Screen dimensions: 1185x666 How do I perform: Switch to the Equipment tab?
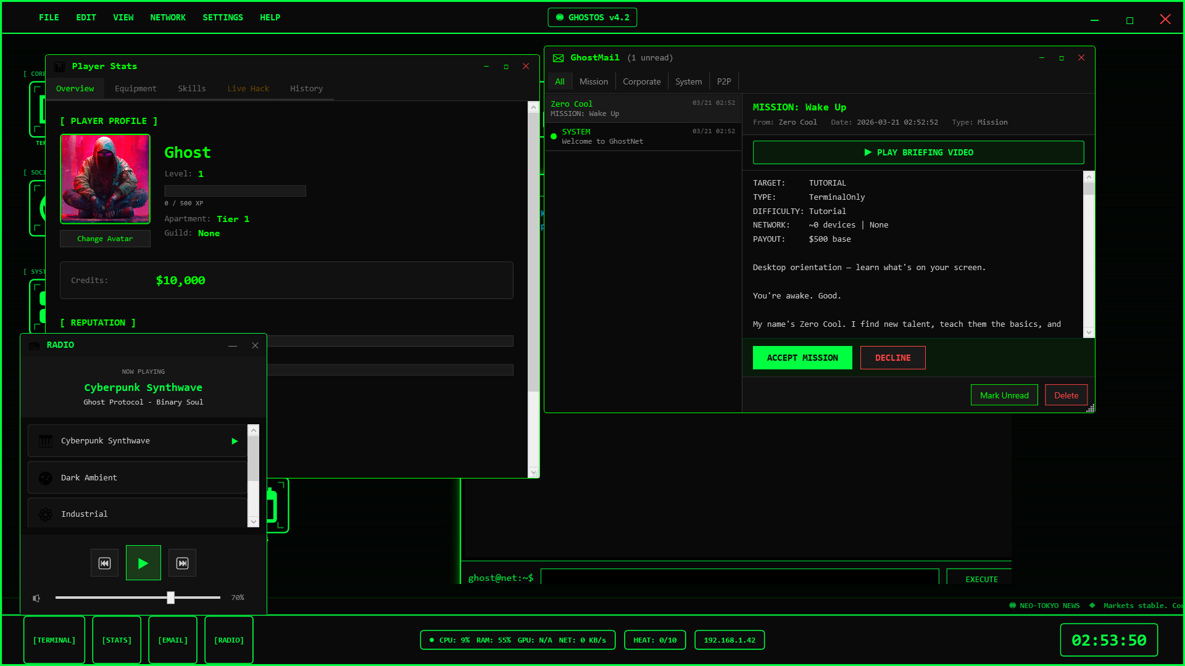point(136,89)
